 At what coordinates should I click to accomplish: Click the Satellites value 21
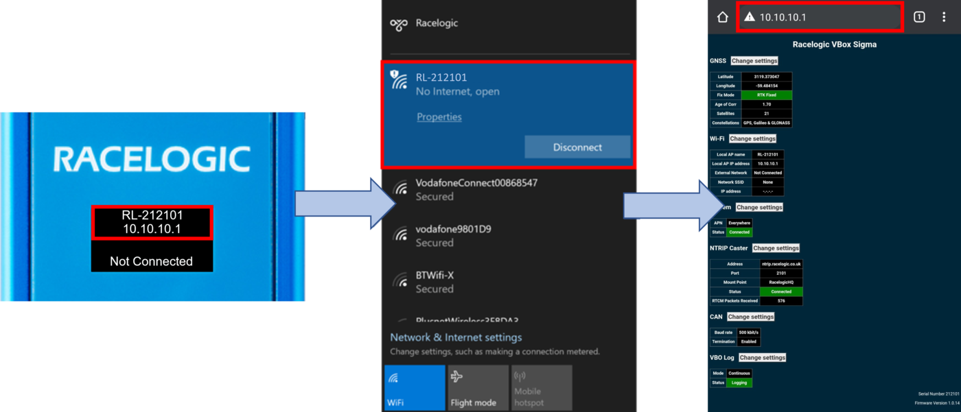point(767,114)
